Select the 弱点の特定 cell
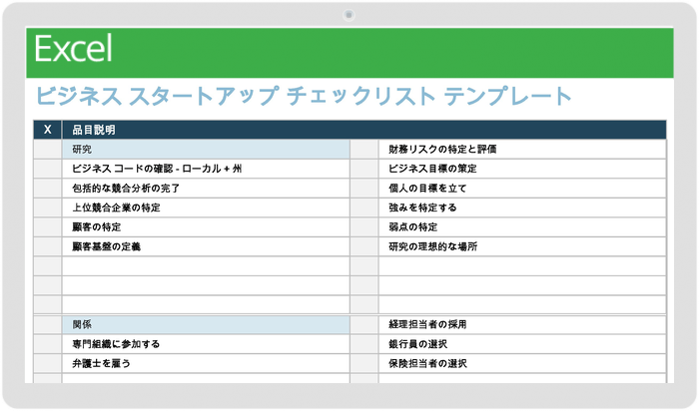 click(519, 227)
